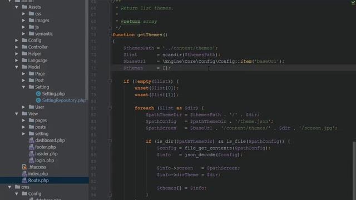This screenshot has width=356, height=200.
Task: Click the index.php file icon
Action: click(x=24, y=174)
